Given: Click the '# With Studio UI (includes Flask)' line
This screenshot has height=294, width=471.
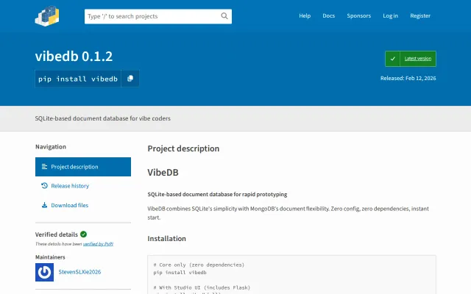Looking at the screenshot, I should (202, 287).
